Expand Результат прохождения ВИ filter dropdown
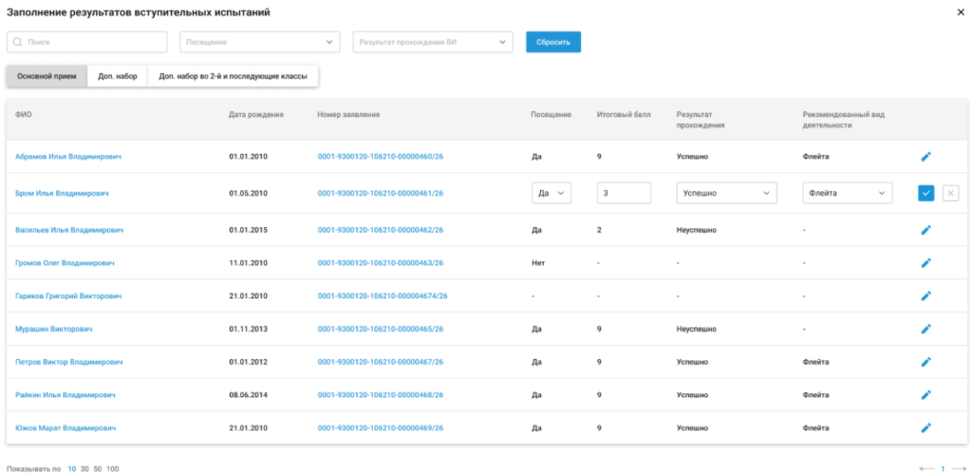This screenshot has height=476, width=972. click(x=433, y=42)
